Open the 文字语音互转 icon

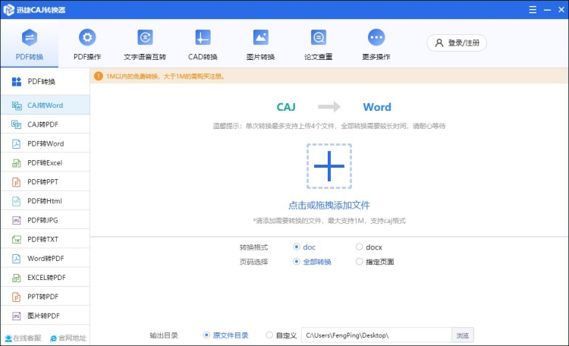[145, 37]
